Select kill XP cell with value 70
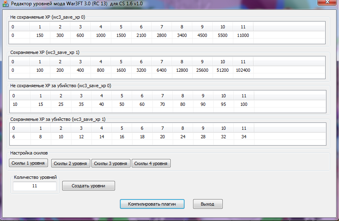The height and width of the screenshot is (221, 339). pyautogui.click(x=162, y=104)
